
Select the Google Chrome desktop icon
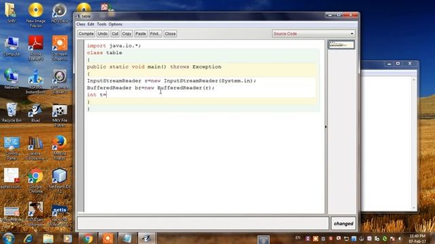35,181
